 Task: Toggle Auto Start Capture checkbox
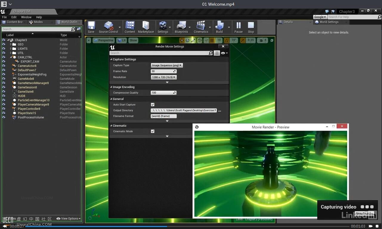pos(153,105)
